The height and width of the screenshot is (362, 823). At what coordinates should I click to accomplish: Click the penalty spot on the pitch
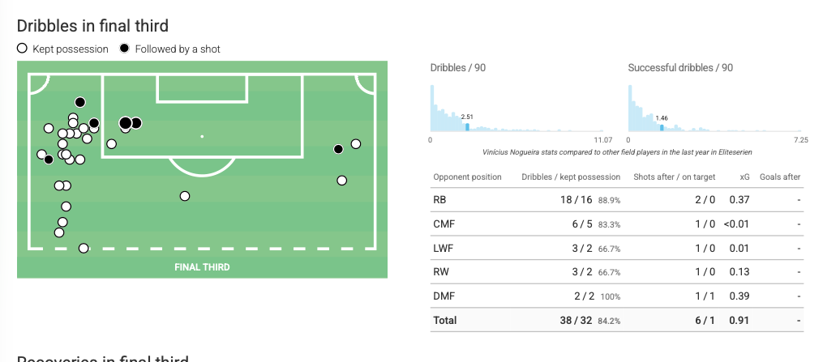202,136
